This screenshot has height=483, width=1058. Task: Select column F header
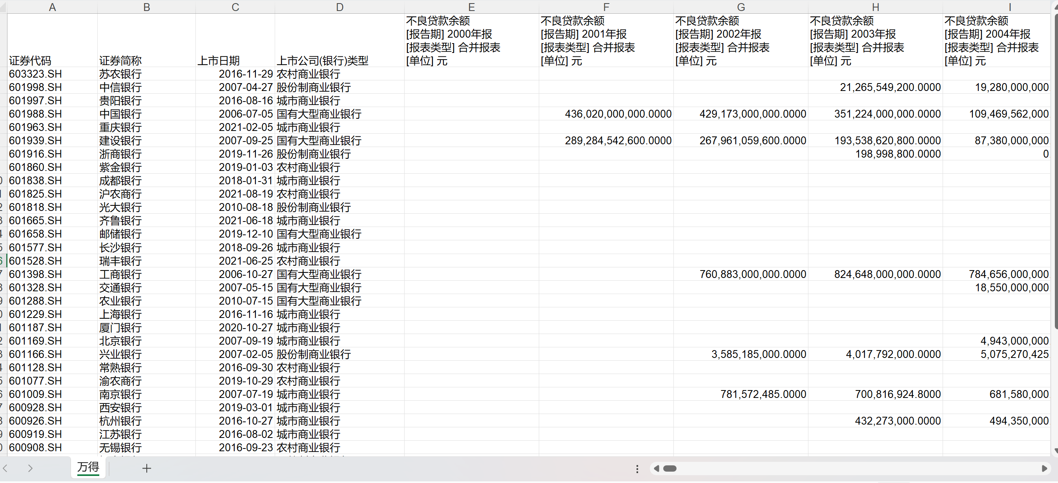(x=606, y=7)
